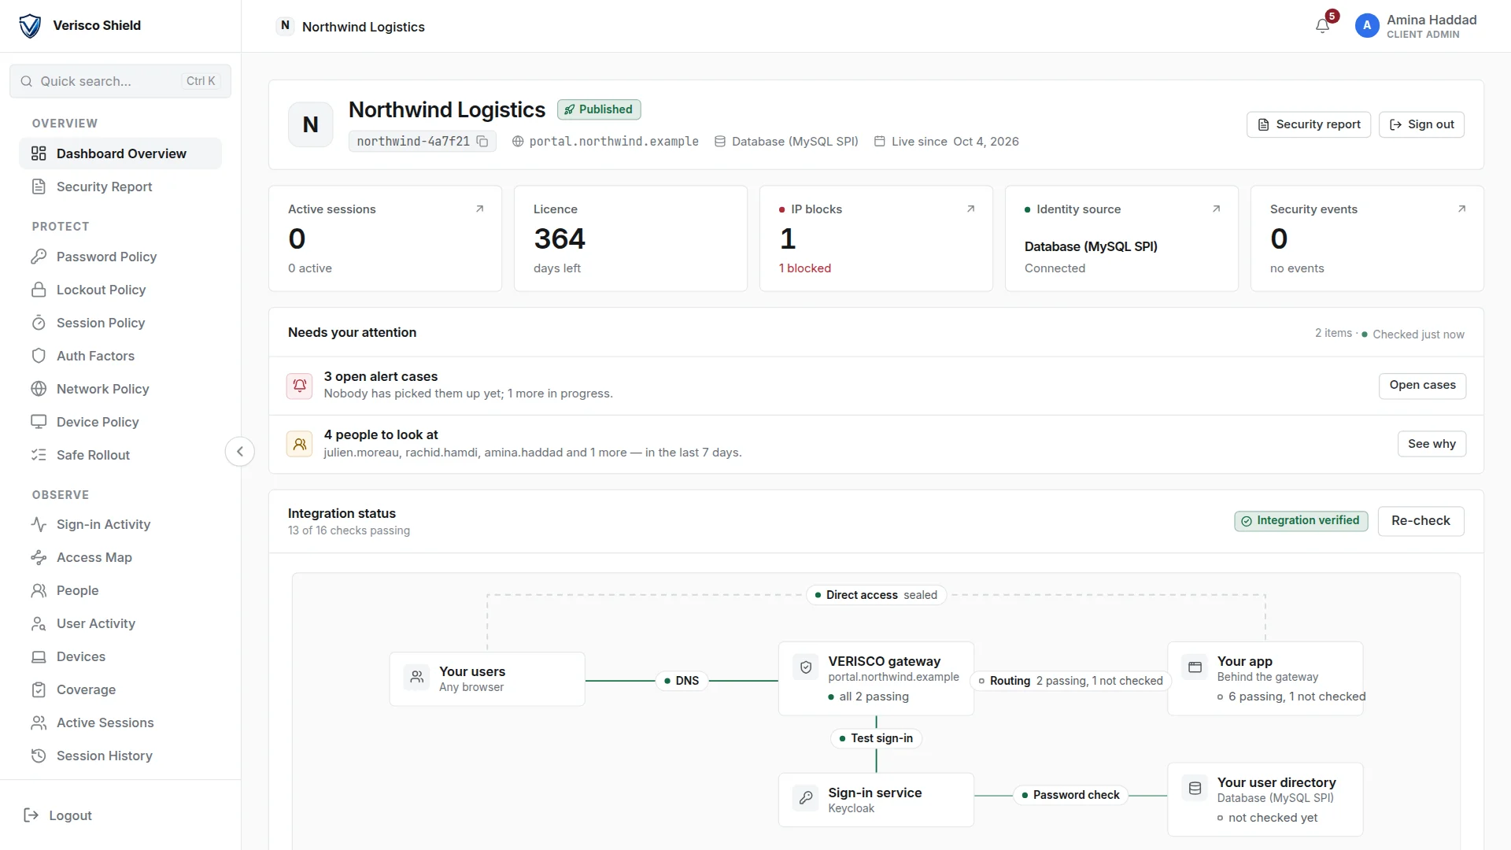This screenshot has height=850, width=1511.
Task: Open Active sessions card arrow icon
Action: pos(479,209)
